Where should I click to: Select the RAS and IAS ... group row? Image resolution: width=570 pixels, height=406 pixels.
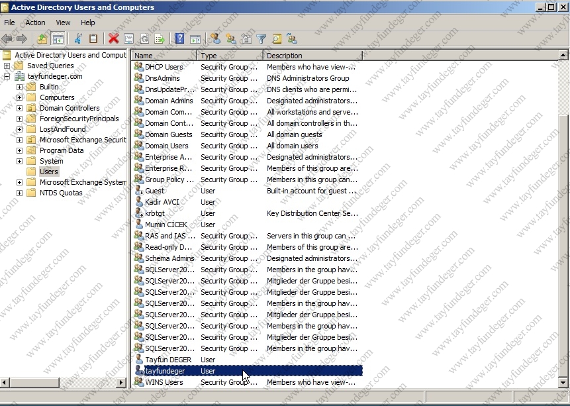point(247,236)
